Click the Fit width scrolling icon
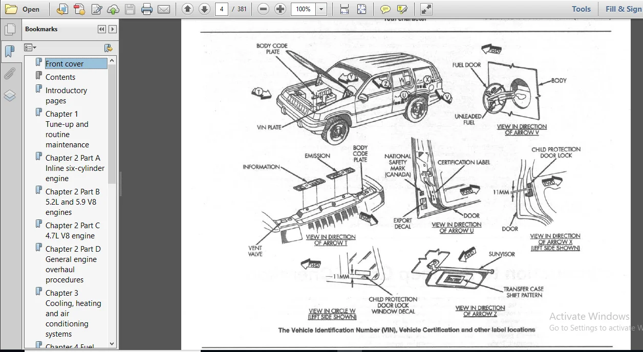This screenshot has height=352, width=643. [345, 9]
